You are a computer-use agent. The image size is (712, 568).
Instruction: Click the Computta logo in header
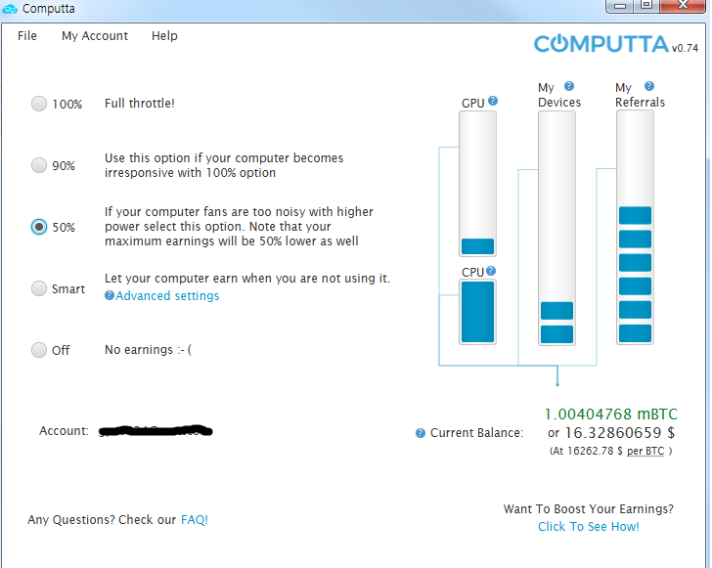[601, 44]
